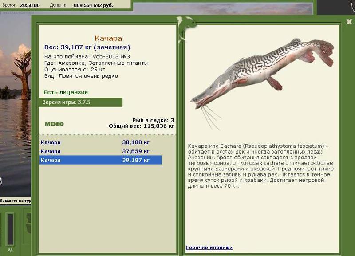The height and width of the screenshot is (256, 355).
Task: Click the Рыб в садке: 3 counter
Action: coord(153,120)
